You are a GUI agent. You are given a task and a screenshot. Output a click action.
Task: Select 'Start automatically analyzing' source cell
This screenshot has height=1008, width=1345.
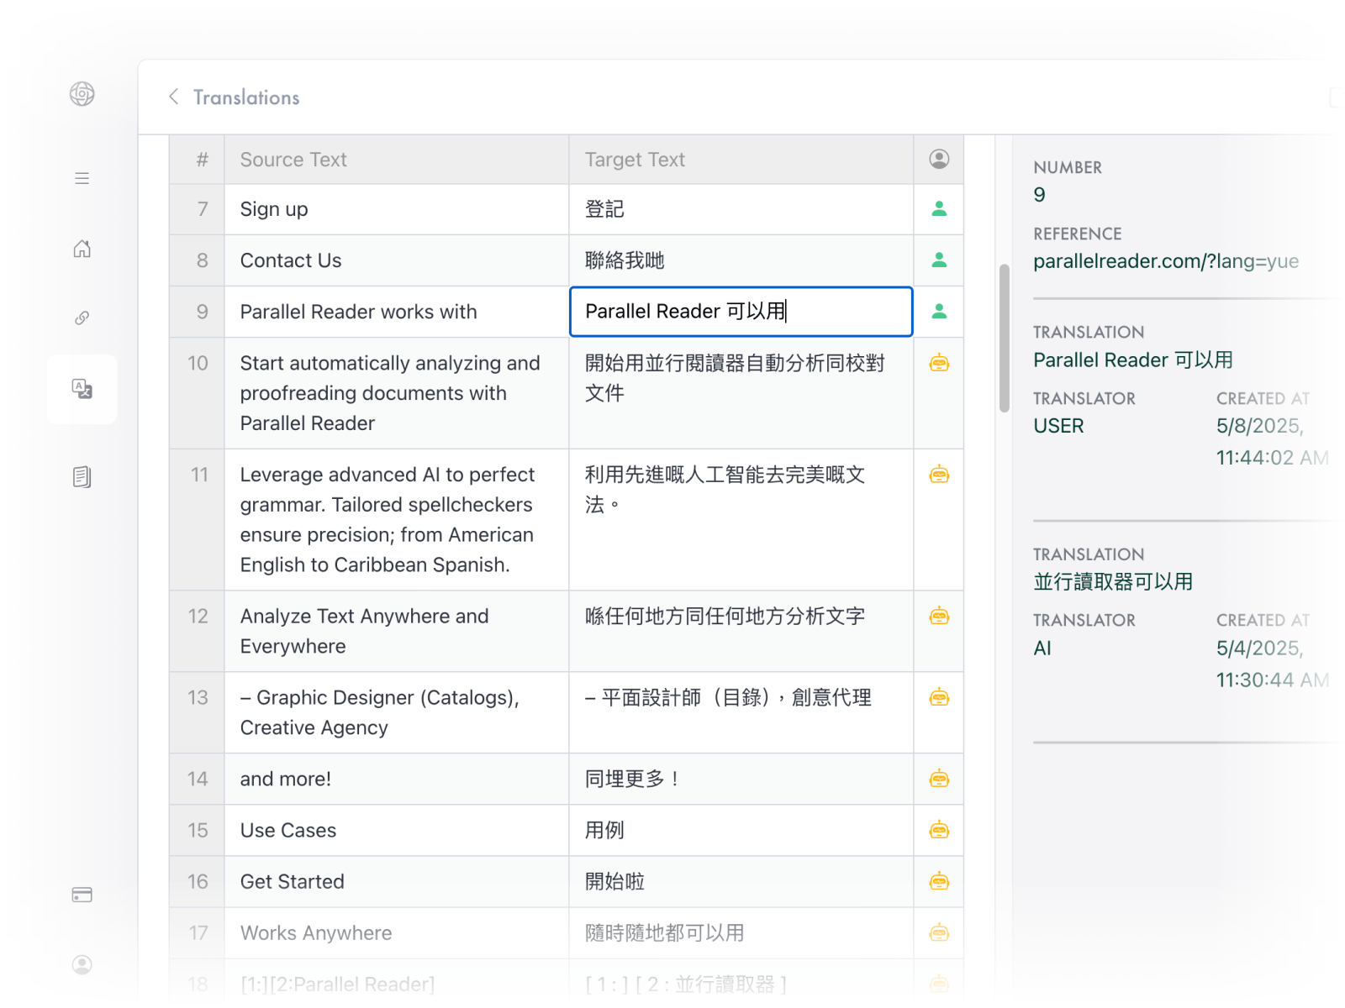(x=397, y=393)
